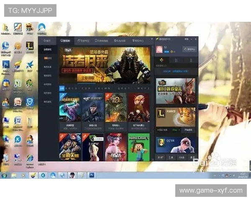Click the menu button in right panel titlebar
This screenshot has width=251, height=201.
(x=186, y=39)
